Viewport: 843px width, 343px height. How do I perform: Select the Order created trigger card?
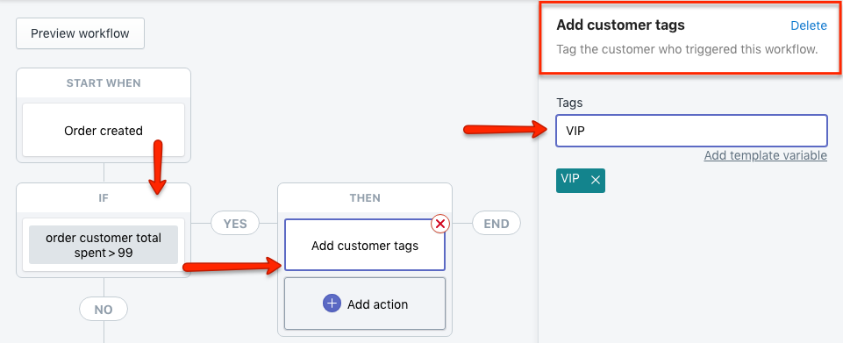click(x=104, y=130)
